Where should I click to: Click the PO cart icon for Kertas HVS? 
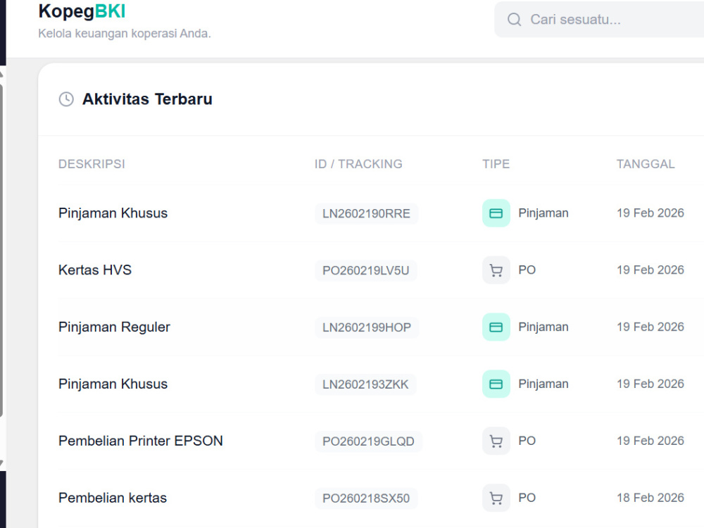[x=496, y=270]
